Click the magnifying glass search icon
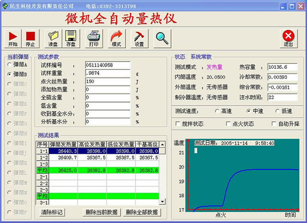The image size is (307, 223). 162,38
